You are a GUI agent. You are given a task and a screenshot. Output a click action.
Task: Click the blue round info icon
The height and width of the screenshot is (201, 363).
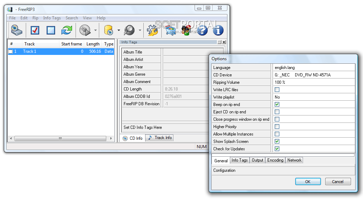[218, 30]
